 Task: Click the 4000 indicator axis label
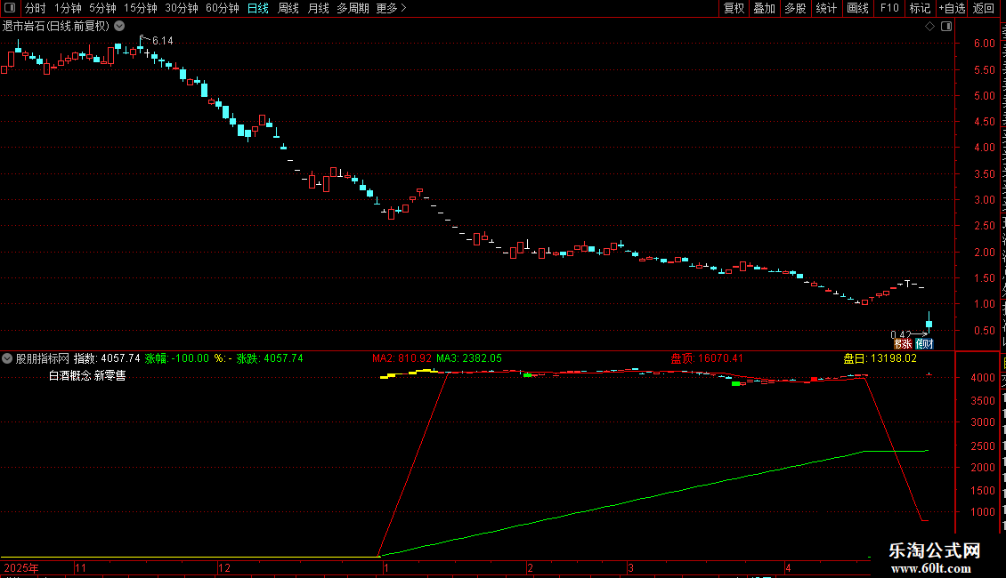[982, 377]
